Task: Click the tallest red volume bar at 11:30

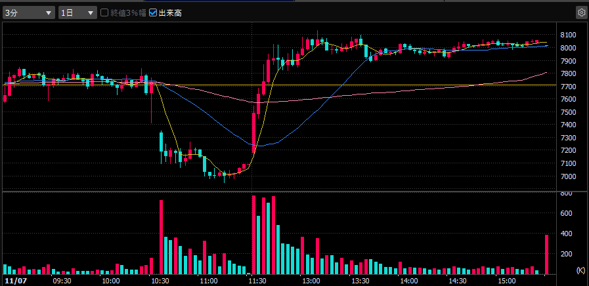Action: click(x=253, y=234)
